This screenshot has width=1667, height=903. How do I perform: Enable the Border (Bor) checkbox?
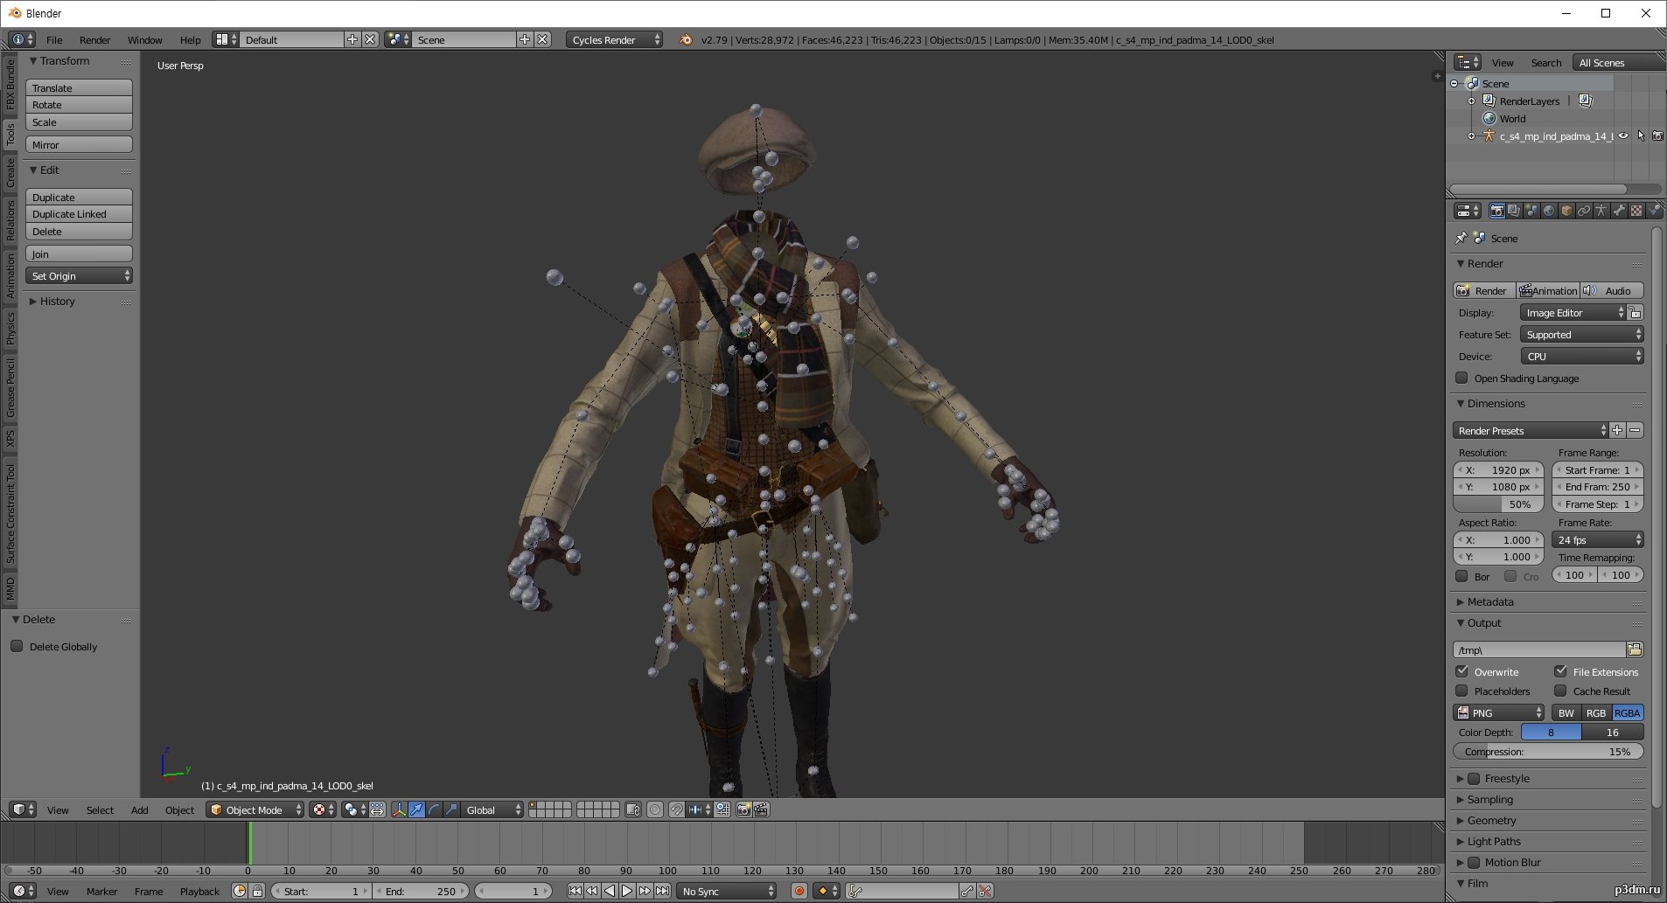pos(1461,576)
